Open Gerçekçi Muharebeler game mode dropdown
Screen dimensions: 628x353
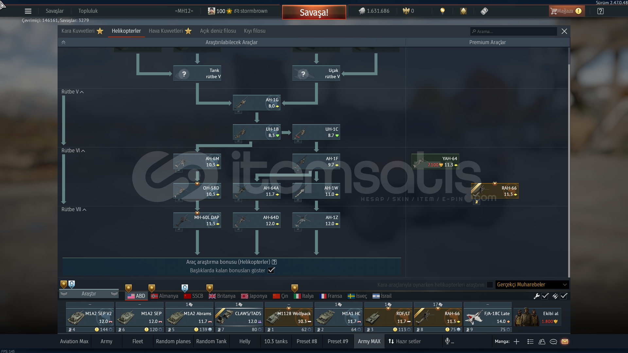point(532,285)
